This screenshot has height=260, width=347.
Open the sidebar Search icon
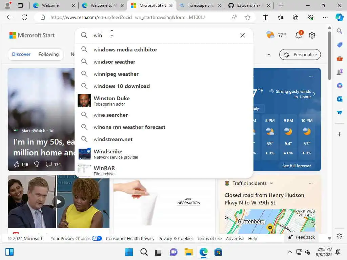point(340,31)
